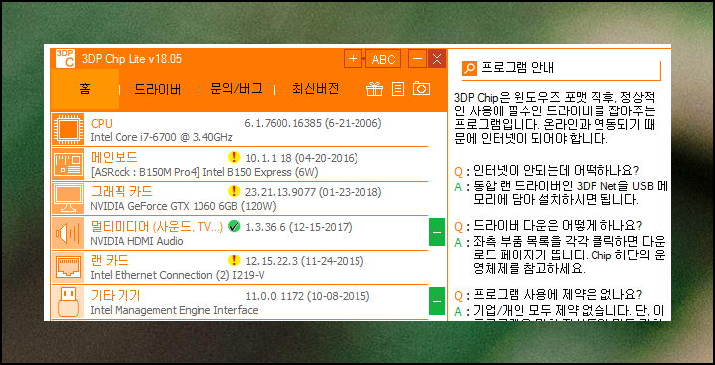715x365 pixels.
Task: Open the 기타 기기 driver link
Action: tap(116, 296)
